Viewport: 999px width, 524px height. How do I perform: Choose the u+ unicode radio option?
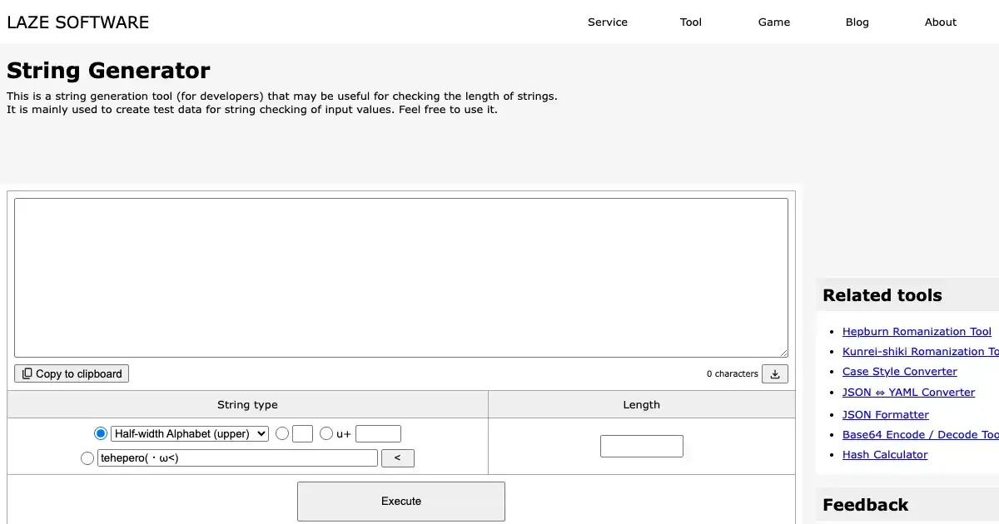coord(326,433)
